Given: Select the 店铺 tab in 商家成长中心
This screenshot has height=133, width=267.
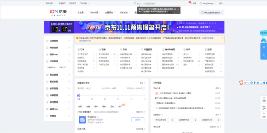Looking at the screenshot, I should (x=88, y=106).
